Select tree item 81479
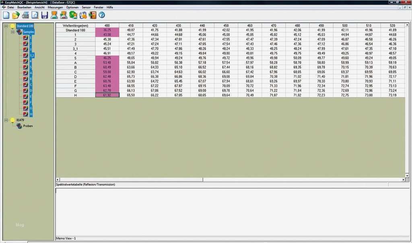This screenshot has height=243, width=412. click(x=20, y=120)
